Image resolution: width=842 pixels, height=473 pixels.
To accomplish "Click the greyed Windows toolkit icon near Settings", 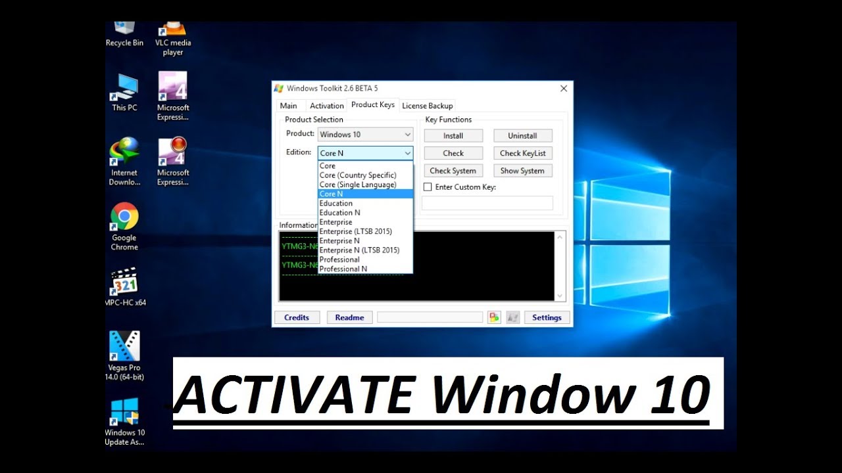I will point(512,317).
